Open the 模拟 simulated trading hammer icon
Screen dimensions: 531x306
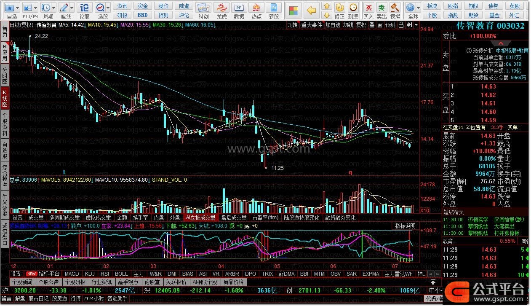pos(395,7)
